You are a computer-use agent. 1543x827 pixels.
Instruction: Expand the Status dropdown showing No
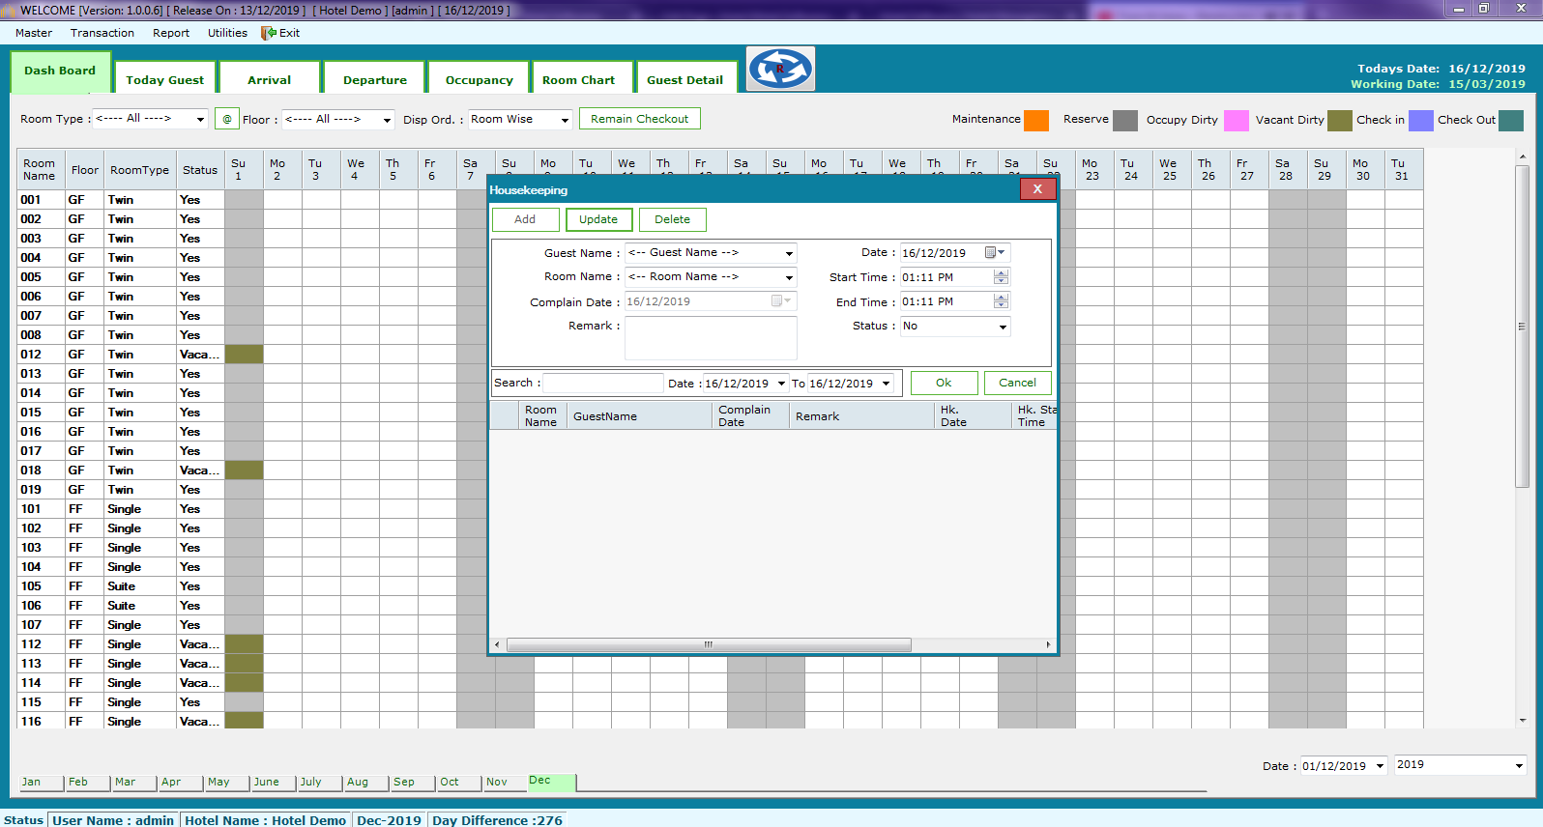pyautogui.click(x=1003, y=327)
